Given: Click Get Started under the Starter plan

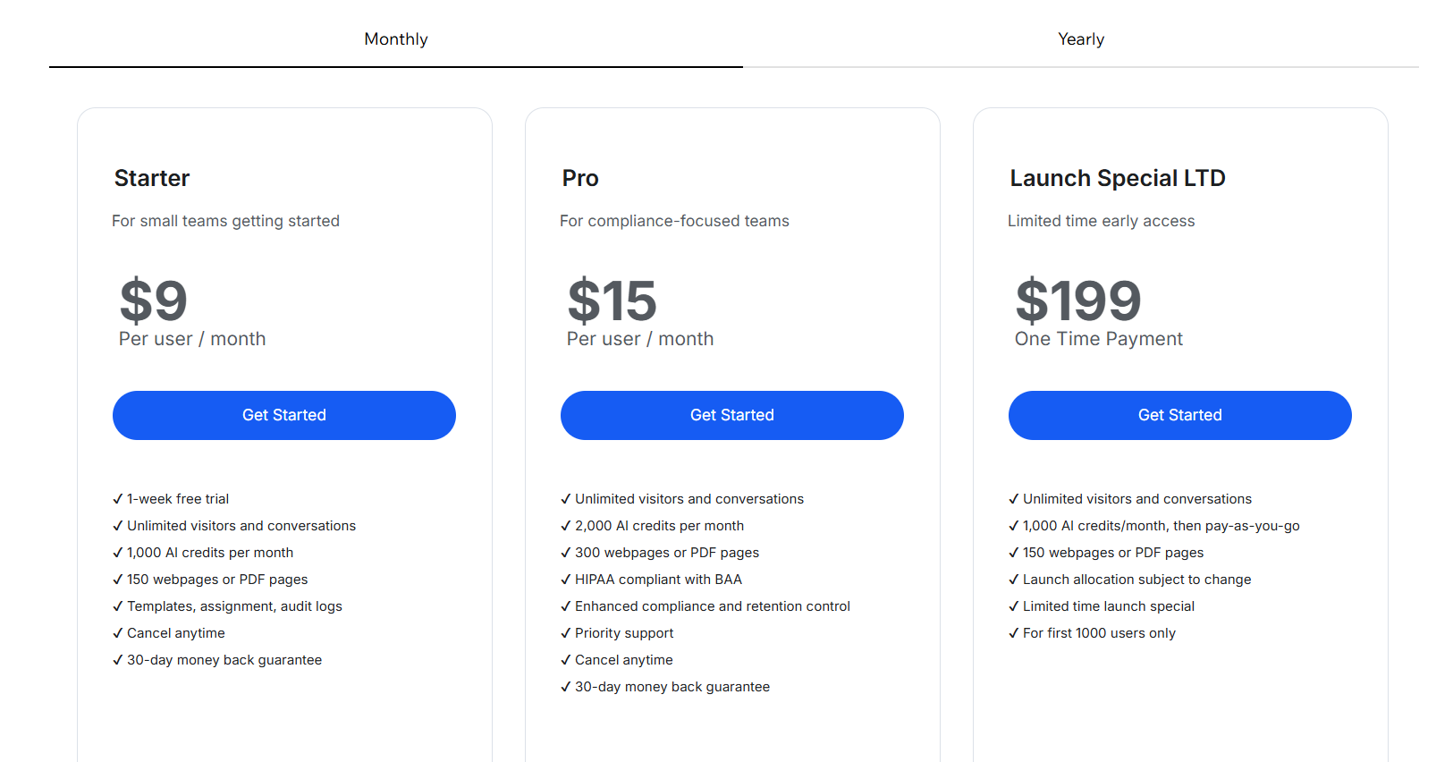Looking at the screenshot, I should coord(284,415).
